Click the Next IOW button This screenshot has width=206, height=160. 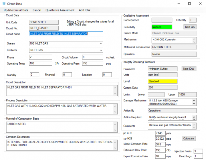(x=189, y=69)
